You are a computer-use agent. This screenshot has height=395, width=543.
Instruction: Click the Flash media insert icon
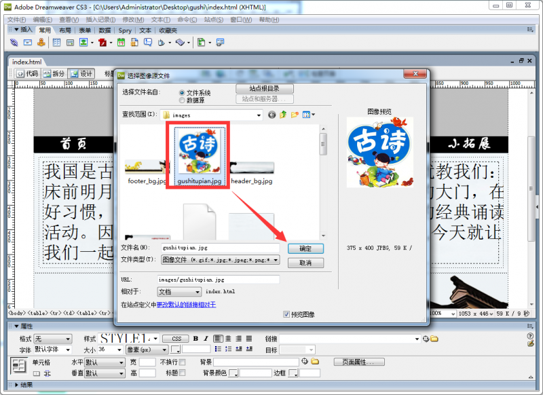(x=102, y=43)
